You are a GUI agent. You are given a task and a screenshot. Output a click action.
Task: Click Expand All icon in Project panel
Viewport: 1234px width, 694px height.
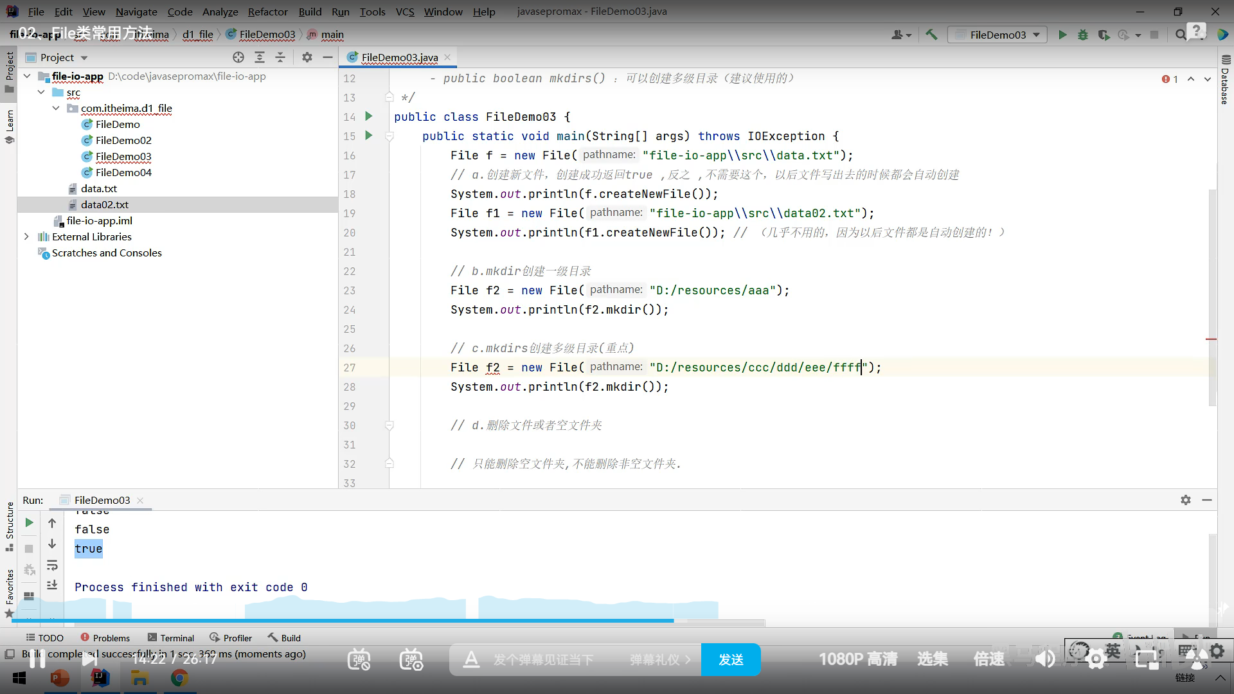(260, 57)
